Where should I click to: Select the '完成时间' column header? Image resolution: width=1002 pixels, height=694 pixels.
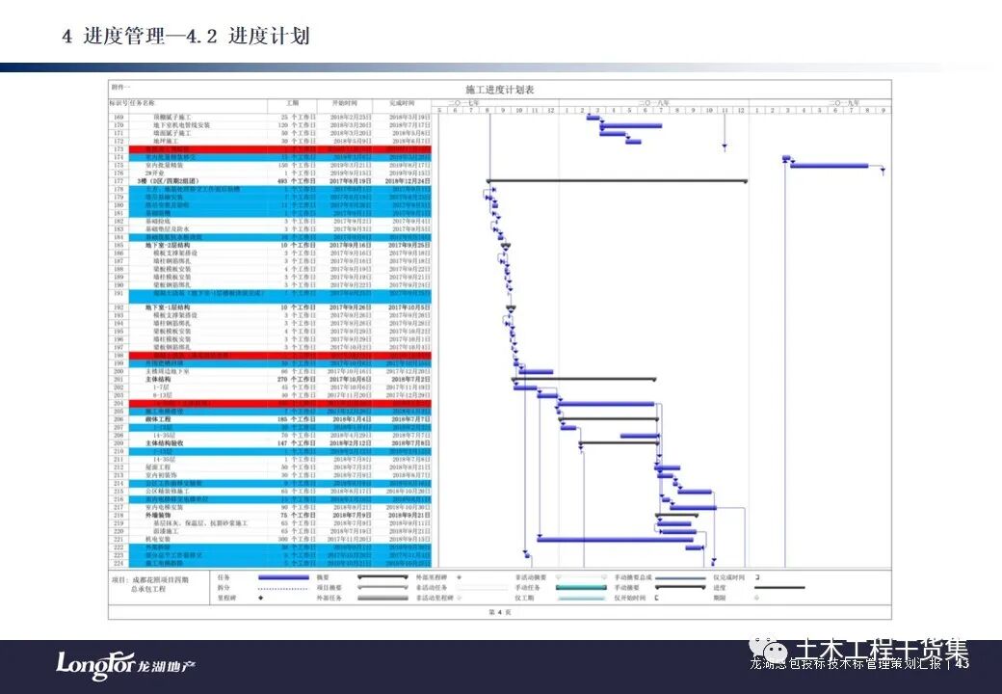(x=402, y=103)
